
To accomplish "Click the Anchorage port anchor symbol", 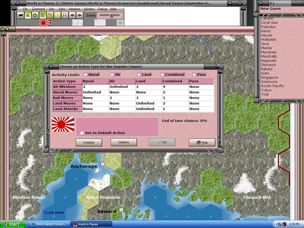I will pyautogui.click(x=103, y=164).
